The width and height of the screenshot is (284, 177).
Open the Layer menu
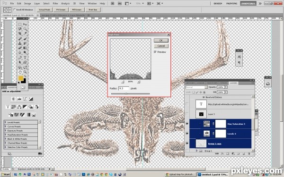click(37, 3)
